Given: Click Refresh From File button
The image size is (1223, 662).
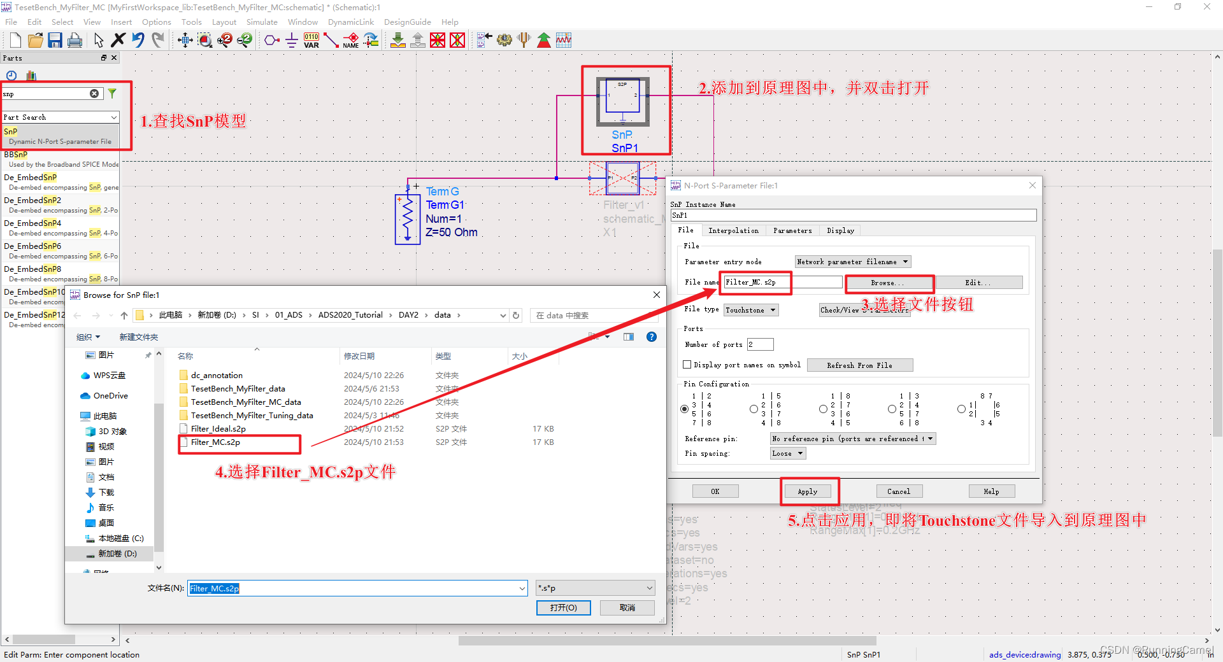Looking at the screenshot, I should click(x=859, y=365).
